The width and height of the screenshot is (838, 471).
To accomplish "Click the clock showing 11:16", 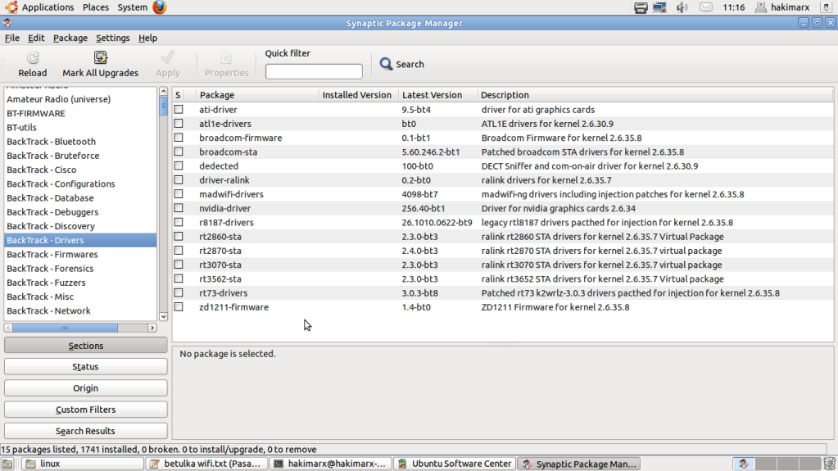I will [x=733, y=7].
